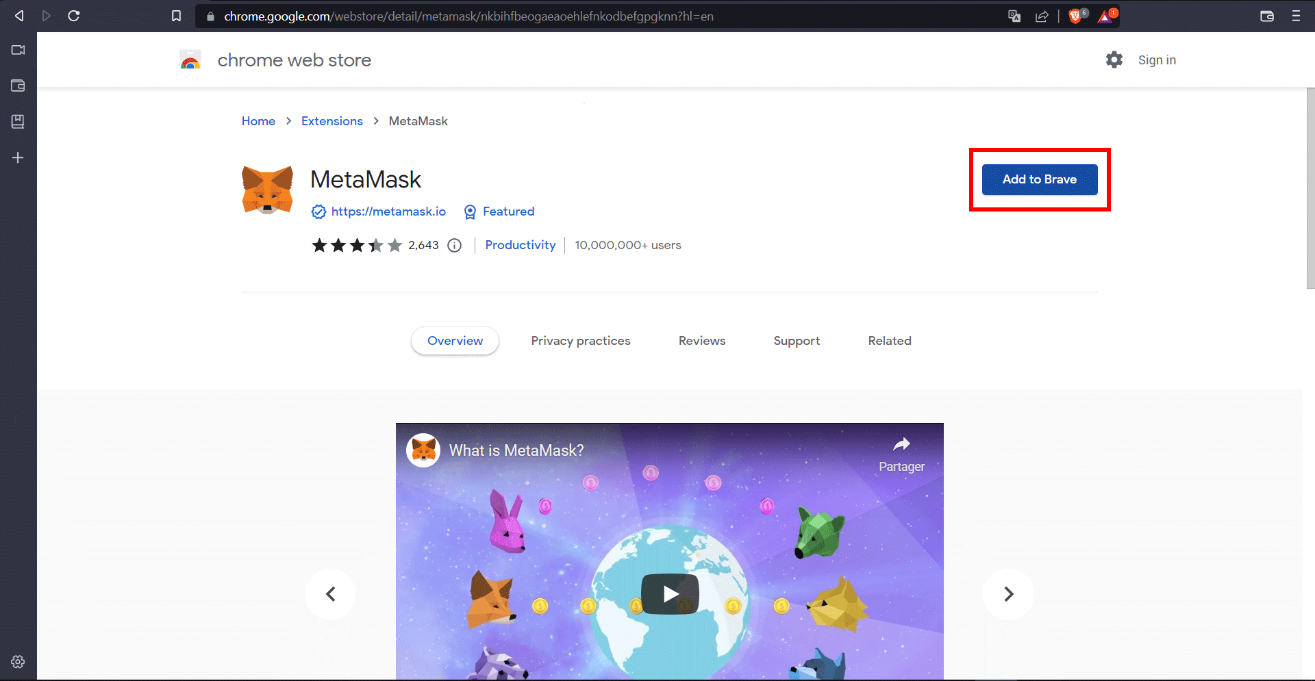Open Reading list from sidebar
The height and width of the screenshot is (681, 1315).
coord(18,121)
